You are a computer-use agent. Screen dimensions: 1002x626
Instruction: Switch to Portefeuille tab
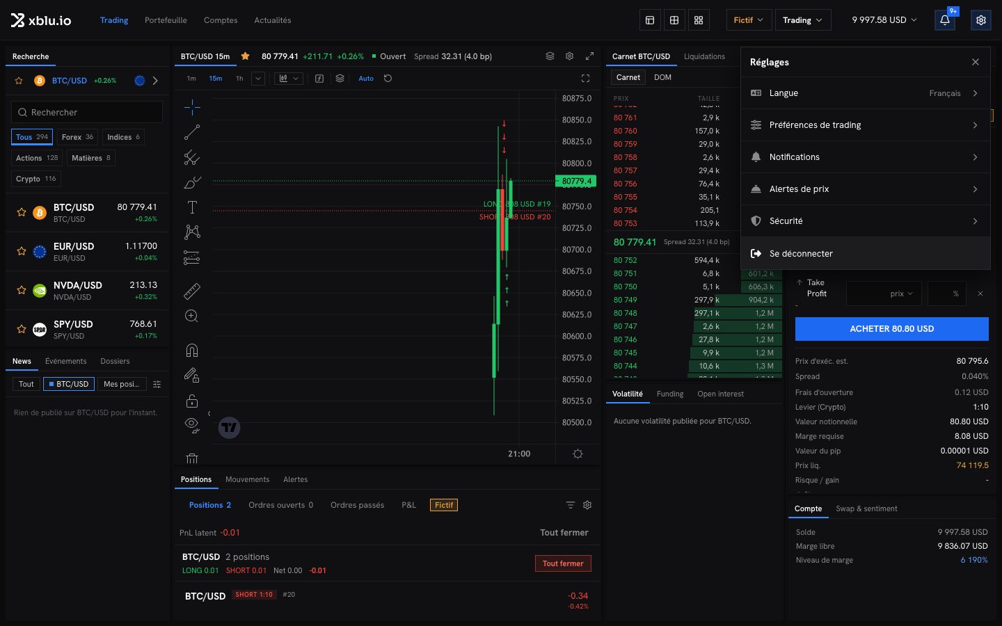[166, 20]
